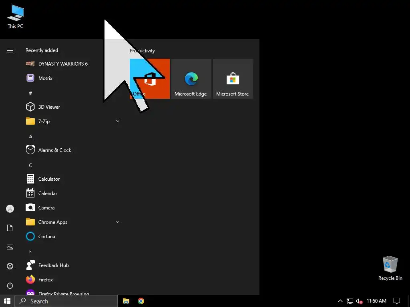
Task: Click the muted volume icon in tray
Action: click(359, 301)
